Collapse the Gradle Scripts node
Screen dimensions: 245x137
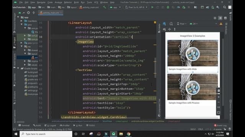tap(18, 68)
